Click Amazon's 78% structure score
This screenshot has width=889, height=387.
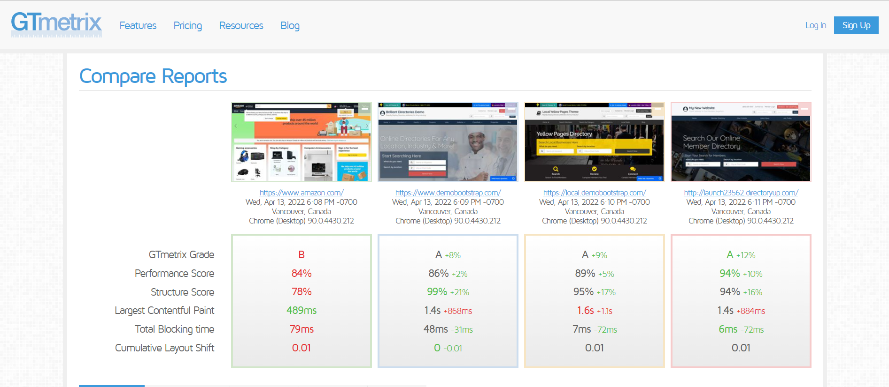301,292
